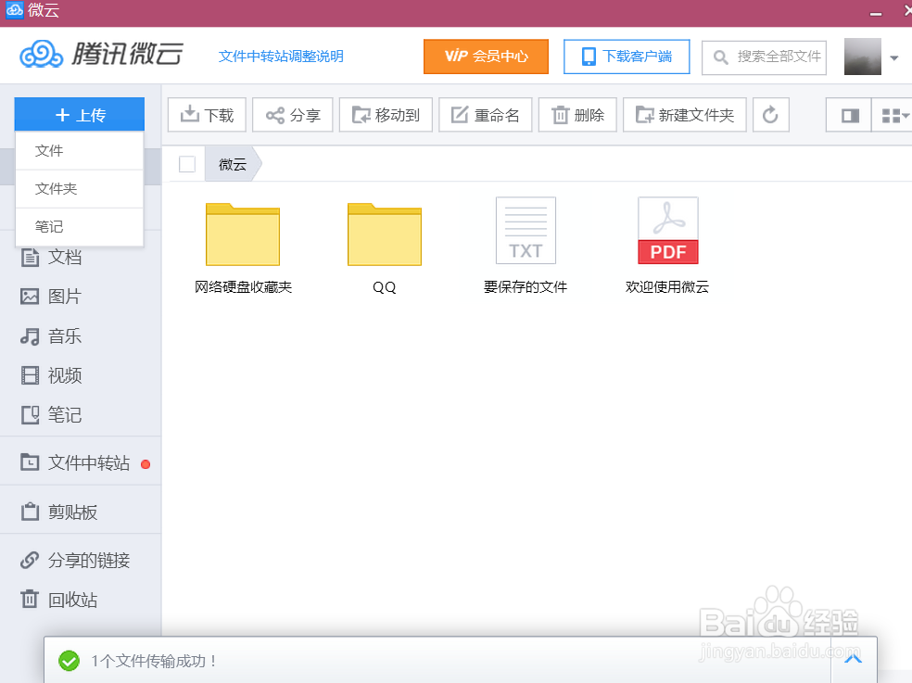Minimize the 微云 window
Image resolution: width=912 pixels, height=683 pixels.
pos(875,13)
